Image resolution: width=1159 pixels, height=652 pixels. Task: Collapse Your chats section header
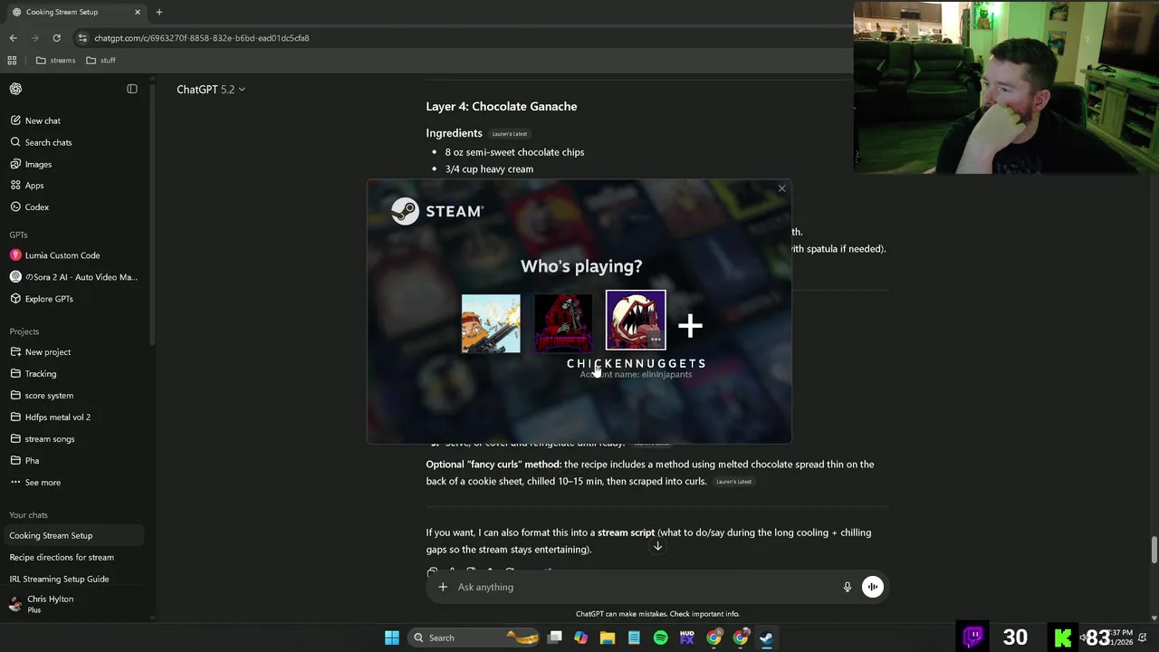28,515
